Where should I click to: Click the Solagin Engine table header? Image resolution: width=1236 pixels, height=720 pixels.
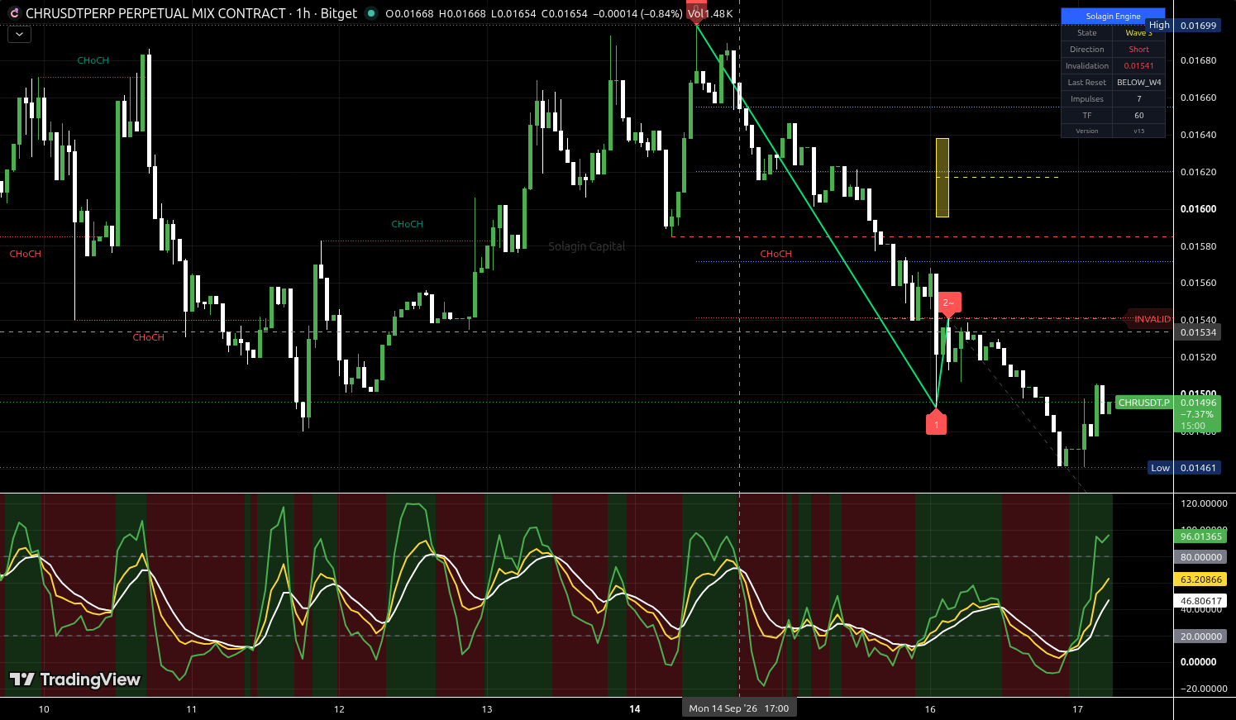[1113, 17]
